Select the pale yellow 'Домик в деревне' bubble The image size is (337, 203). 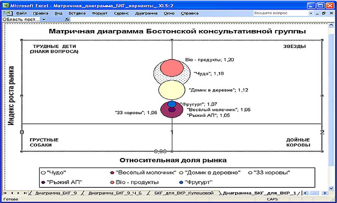point(172,90)
